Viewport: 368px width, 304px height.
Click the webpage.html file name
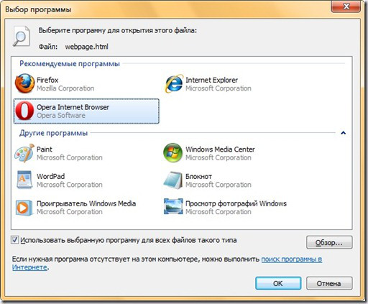[87, 47]
